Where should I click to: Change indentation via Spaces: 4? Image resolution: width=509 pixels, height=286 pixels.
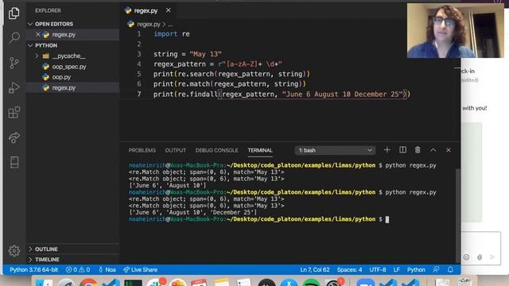point(349,270)
